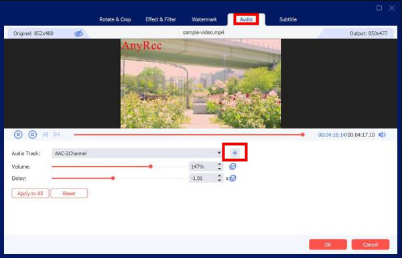Maximize the editor window
The height and width of the screenshot is (258, 402).
[x=379, y=8]
